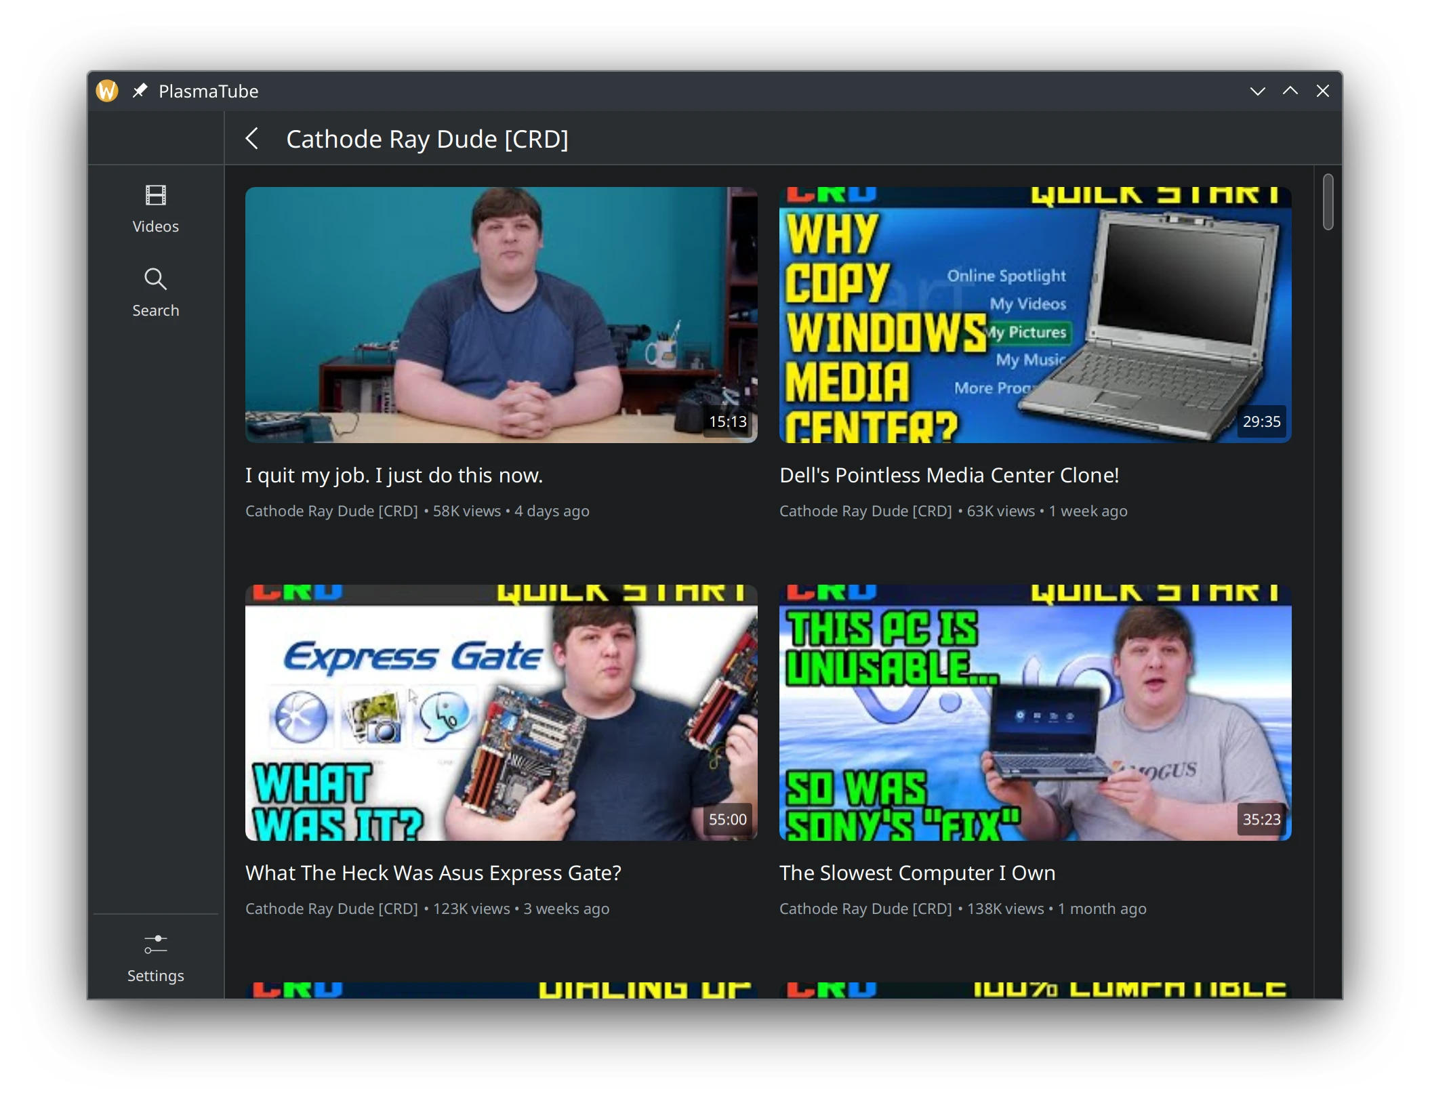Click the 35:23 duration badge

pyautogui.click(x=1262, y=819)
